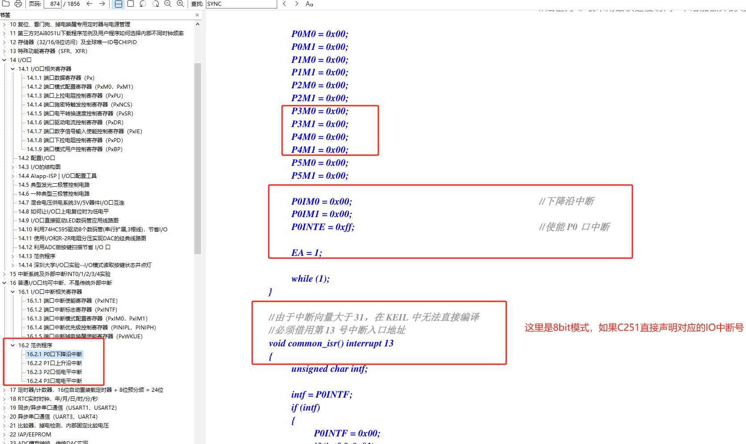Toggle match case (Aa) for search
The height and width of the screenshot is (444, 746).
[x=309, y=4]
